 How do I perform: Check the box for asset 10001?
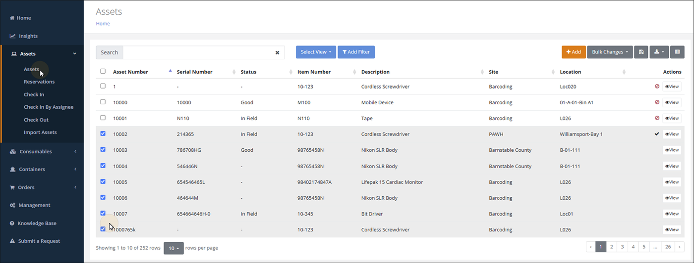[103, 118]
